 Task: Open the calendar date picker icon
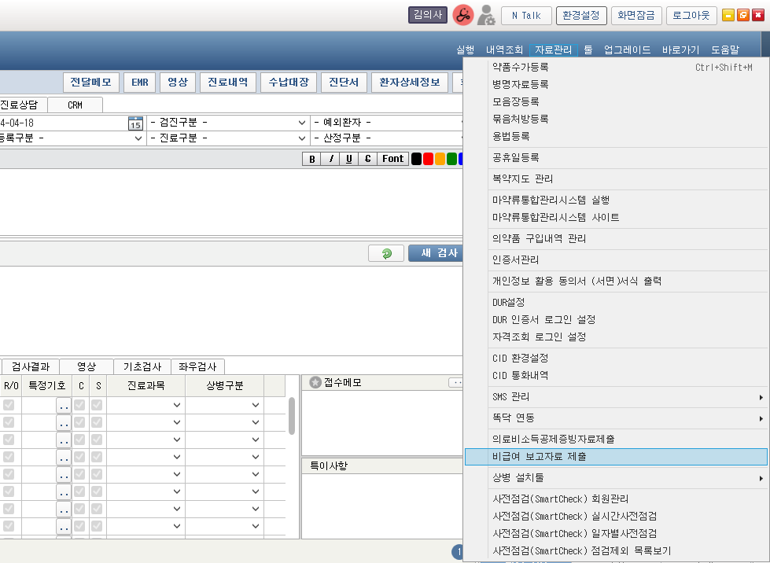pos(135,123)
